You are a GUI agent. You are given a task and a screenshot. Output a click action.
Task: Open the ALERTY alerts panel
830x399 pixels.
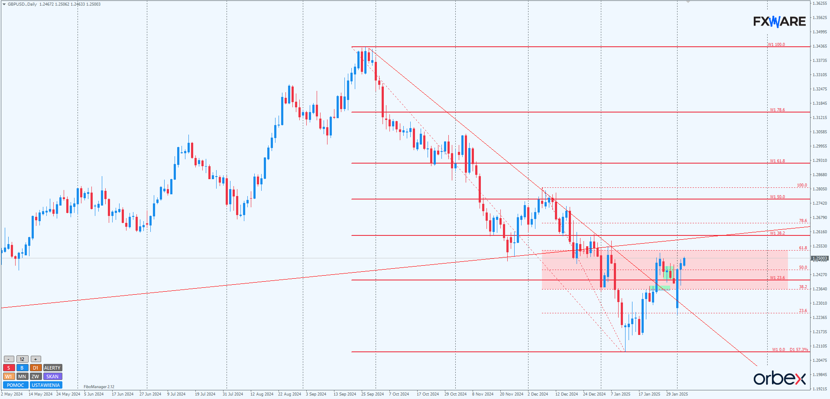tap(52, 368)
